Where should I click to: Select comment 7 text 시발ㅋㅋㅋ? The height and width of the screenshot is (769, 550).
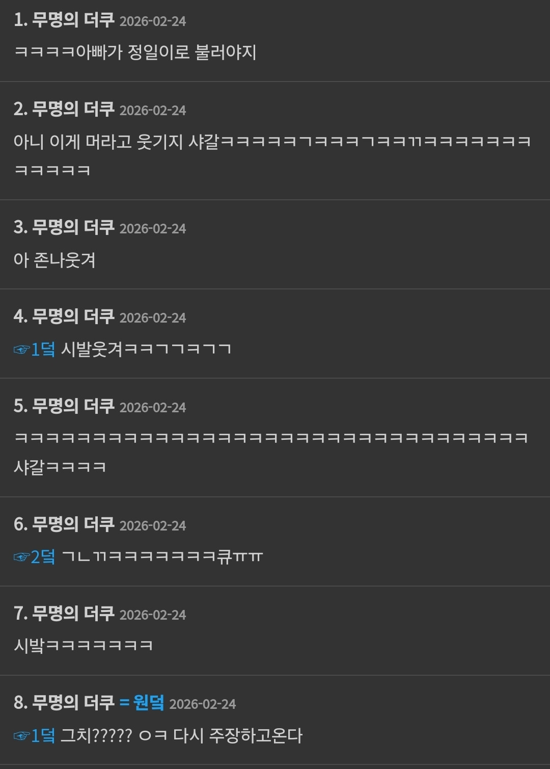coord(84,646)
